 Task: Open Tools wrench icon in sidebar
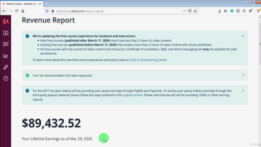tap(6, 67)
